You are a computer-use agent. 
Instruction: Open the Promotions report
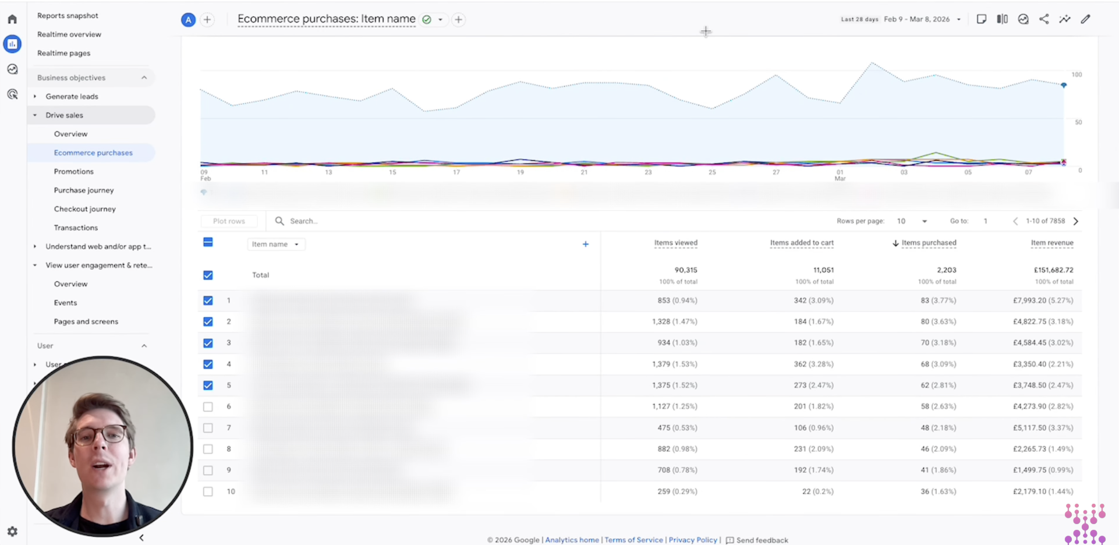point(74,171)
